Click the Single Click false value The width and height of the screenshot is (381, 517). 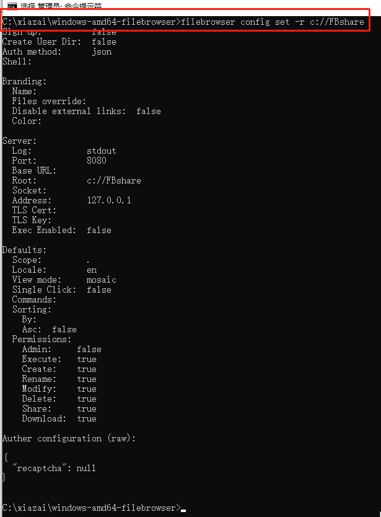pos(99,290)
